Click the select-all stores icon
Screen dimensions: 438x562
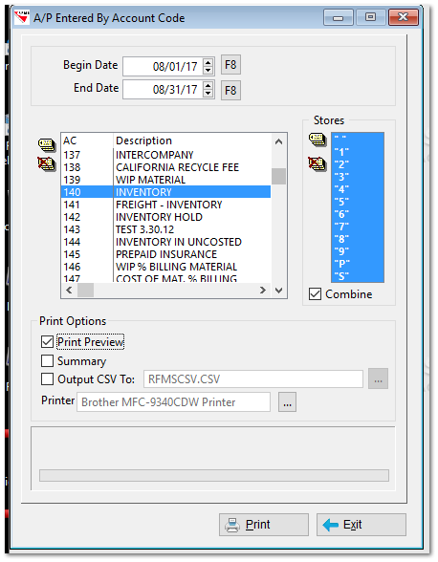[318, 140]
